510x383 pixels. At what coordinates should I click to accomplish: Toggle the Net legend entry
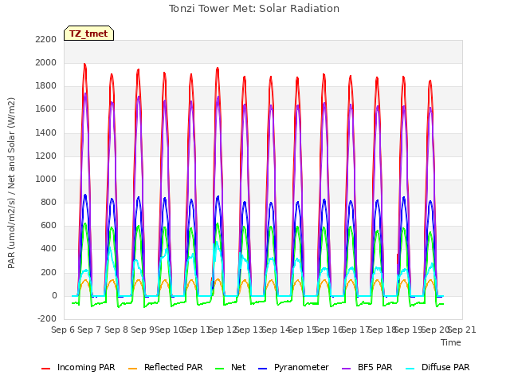pyautogui.click(x=230, y=367)
